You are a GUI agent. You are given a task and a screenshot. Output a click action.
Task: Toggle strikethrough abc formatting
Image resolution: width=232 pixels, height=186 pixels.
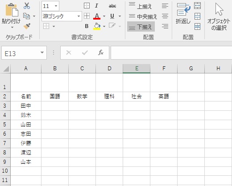[112, 6]
